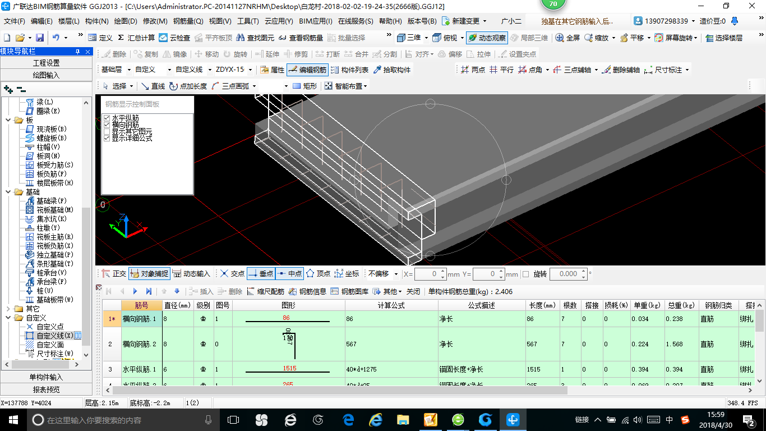Toggle 交点 intersection snap
Viewport: 766px width, 431px height.
coord(232,273)
